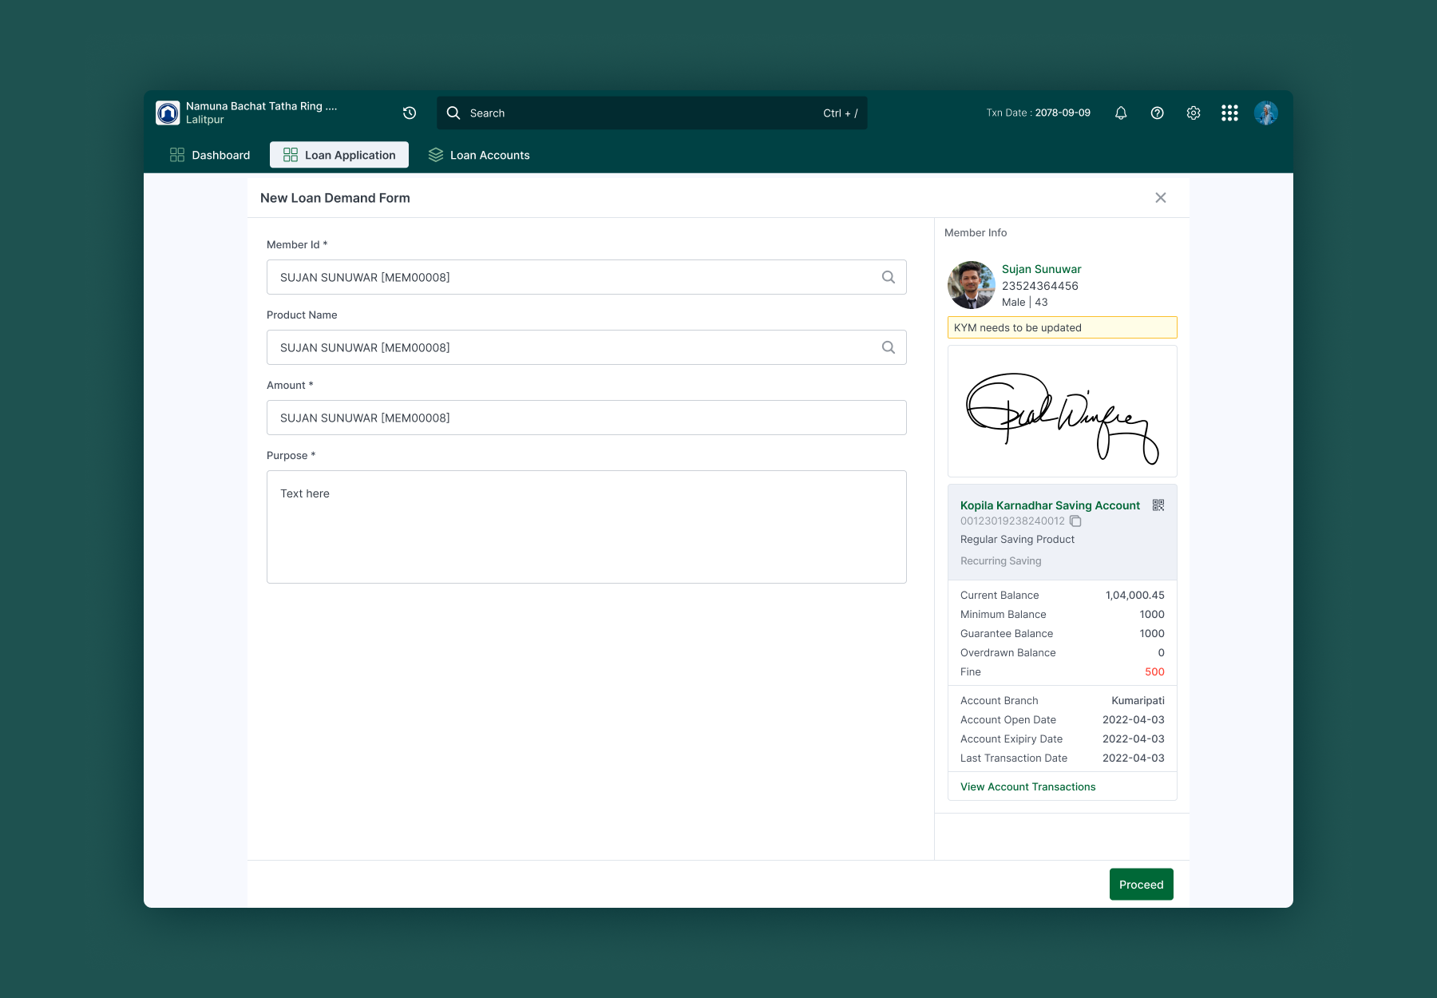Image resolution: width=1437 pixels, height=998 pixels.
Task: Click the Last Transaction Date label
Action: point(1014,758)
